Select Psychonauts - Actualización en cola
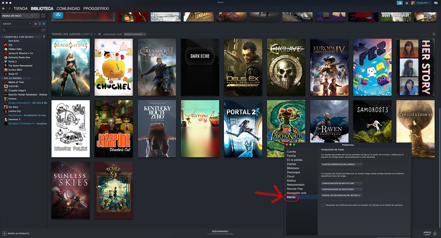Image resolution: width=441 pixels, height=238 pixels. pos(27,115)
